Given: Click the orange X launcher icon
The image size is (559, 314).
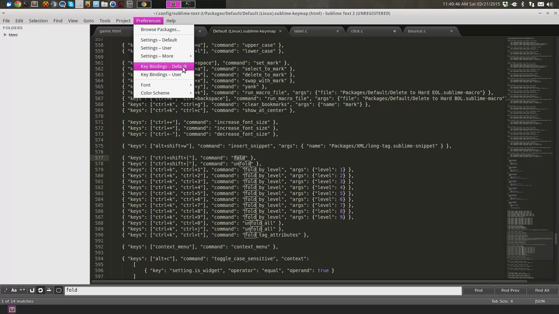Looking at the screenshot, I should (45, 4).
